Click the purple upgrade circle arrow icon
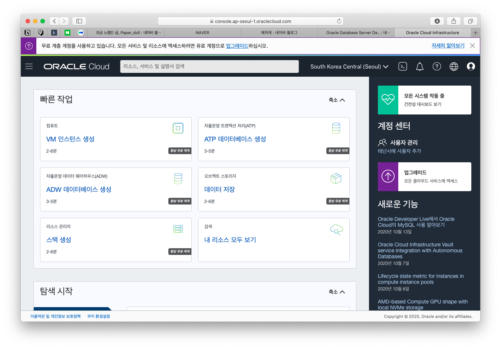This screenshot has height=349, width=501. coord(388,176)
